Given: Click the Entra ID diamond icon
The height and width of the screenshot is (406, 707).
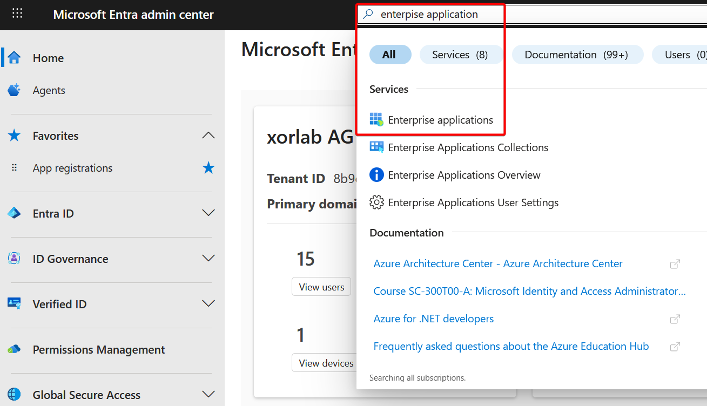Looking at the screenshot, I should (15, 213).
